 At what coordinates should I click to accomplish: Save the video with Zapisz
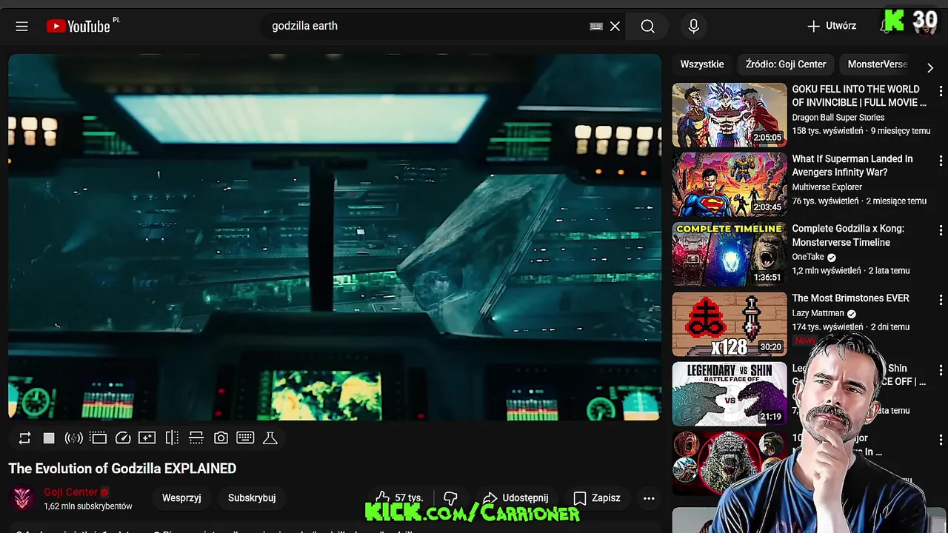pyautogui.click(x=597, y=498)
